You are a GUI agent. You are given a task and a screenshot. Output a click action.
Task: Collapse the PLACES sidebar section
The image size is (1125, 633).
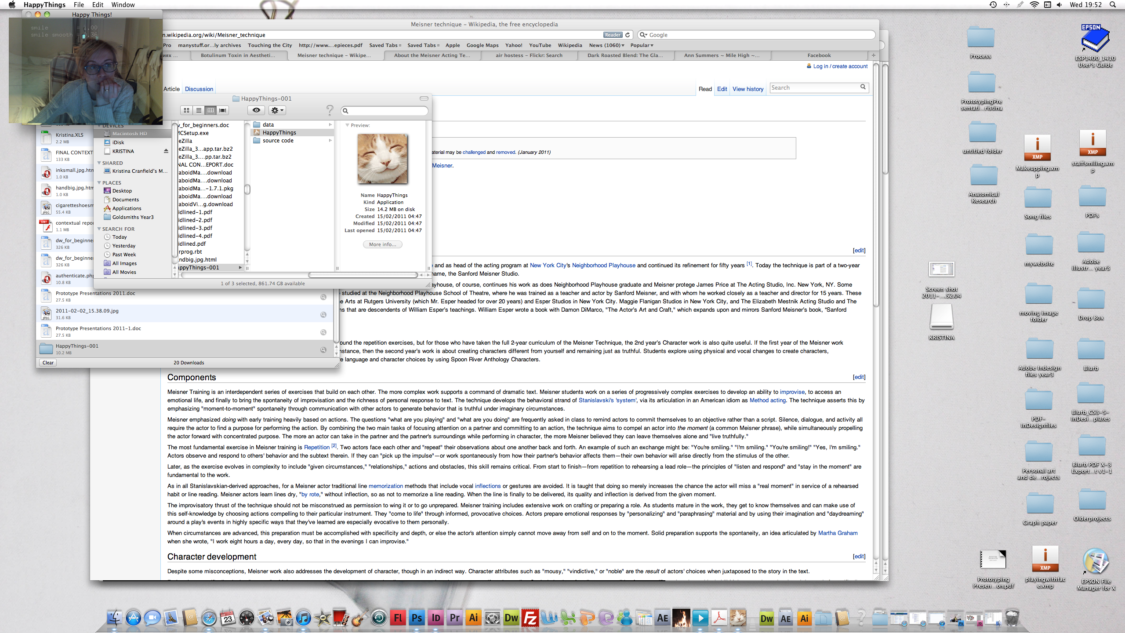99,183
